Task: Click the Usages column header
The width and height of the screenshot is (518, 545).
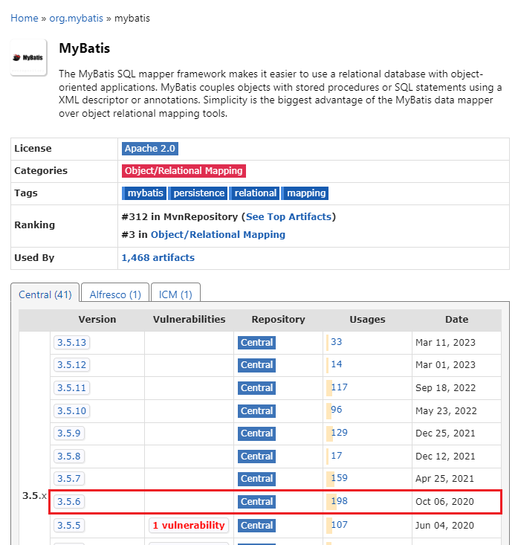Action: [x=367, y=320]
